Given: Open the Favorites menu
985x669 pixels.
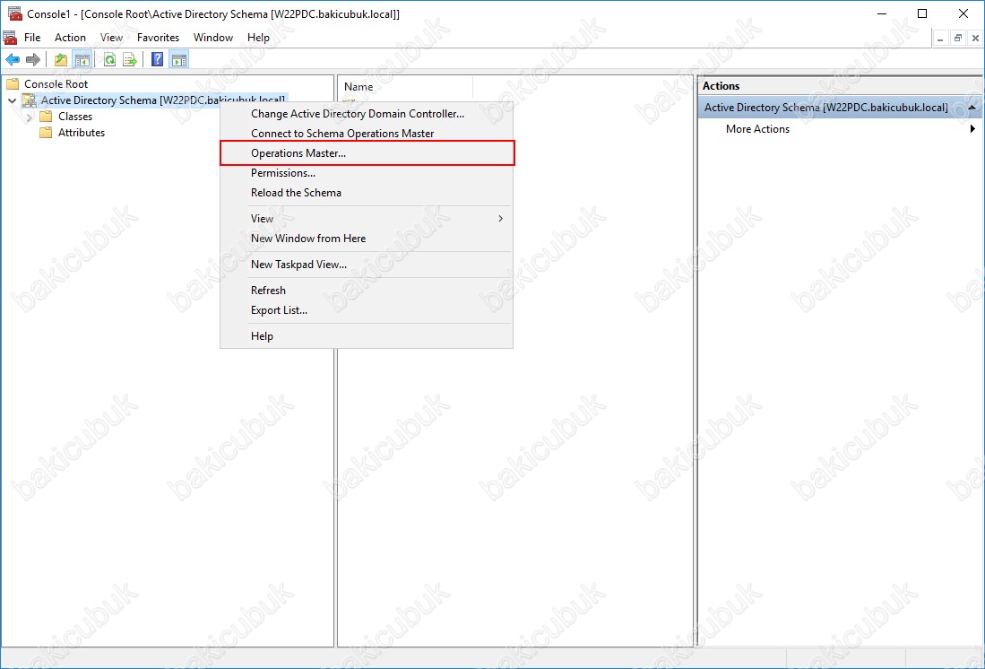Looking at the screenshot, I should tap(159, 38).
